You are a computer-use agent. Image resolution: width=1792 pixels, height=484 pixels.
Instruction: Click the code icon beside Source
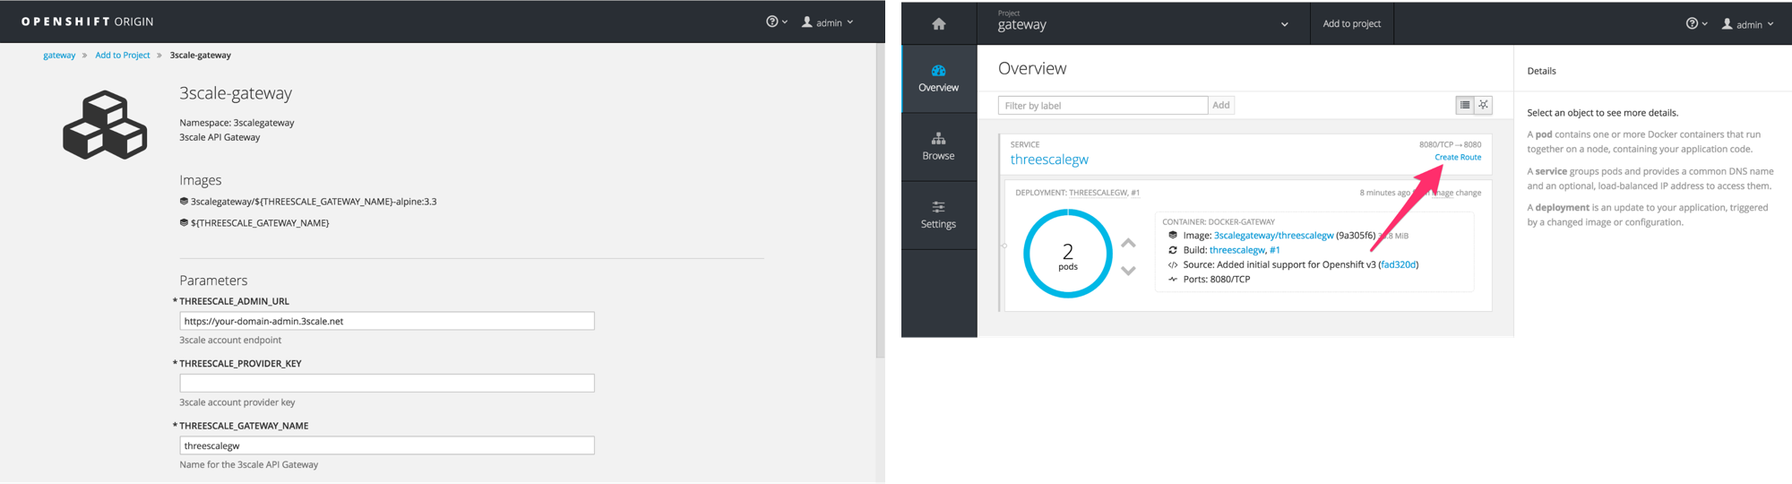pyautogui.click(x=1173, y=264)
